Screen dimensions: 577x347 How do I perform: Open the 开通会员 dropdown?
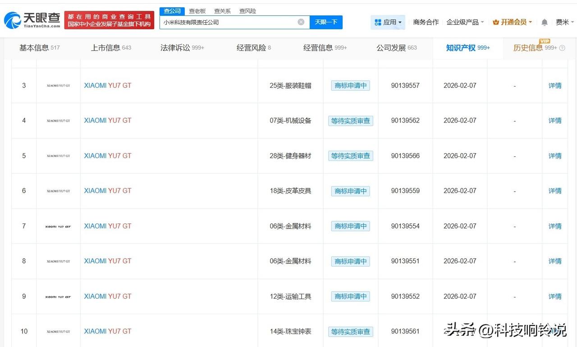pyautogui.click(x=513, y=22)
